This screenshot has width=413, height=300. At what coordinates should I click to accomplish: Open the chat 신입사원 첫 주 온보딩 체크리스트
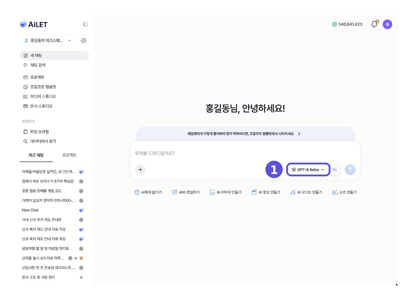53,268
